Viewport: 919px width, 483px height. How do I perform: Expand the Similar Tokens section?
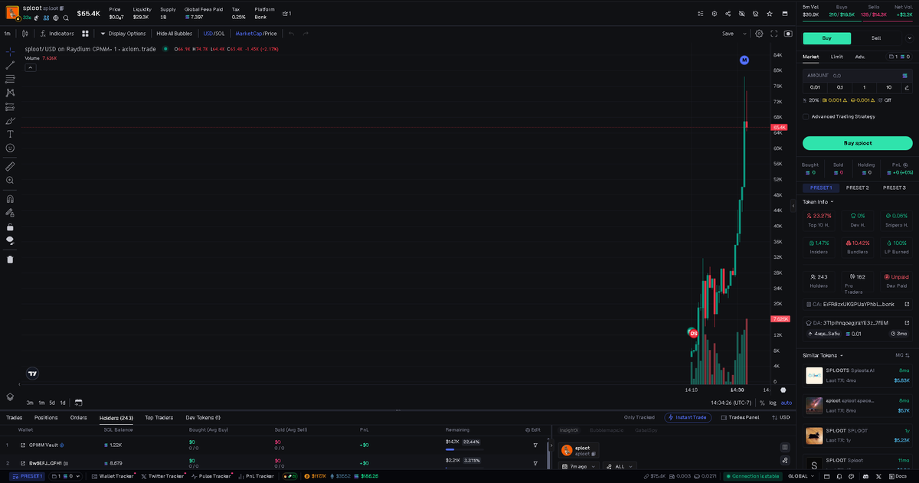tap(823, 355)
